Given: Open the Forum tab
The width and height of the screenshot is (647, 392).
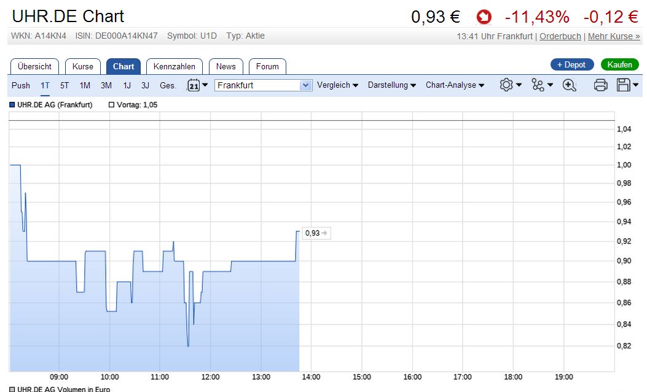Looking at the screenshot, I should pos(267,66).
